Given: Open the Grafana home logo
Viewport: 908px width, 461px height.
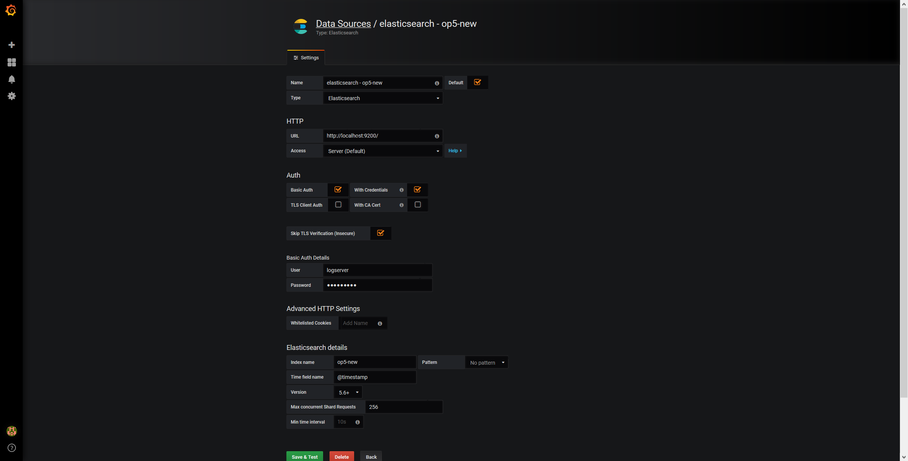Looking at the screenshot, I should click(x=11, y=10).
